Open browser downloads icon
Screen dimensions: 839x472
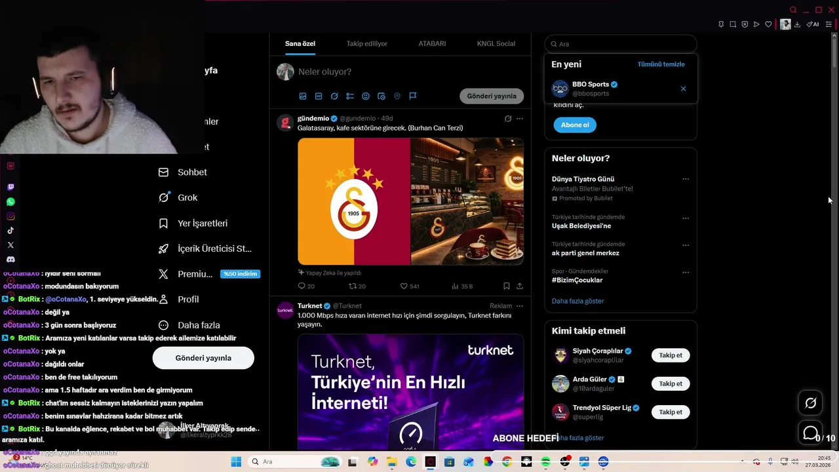[x=797, y=24]
